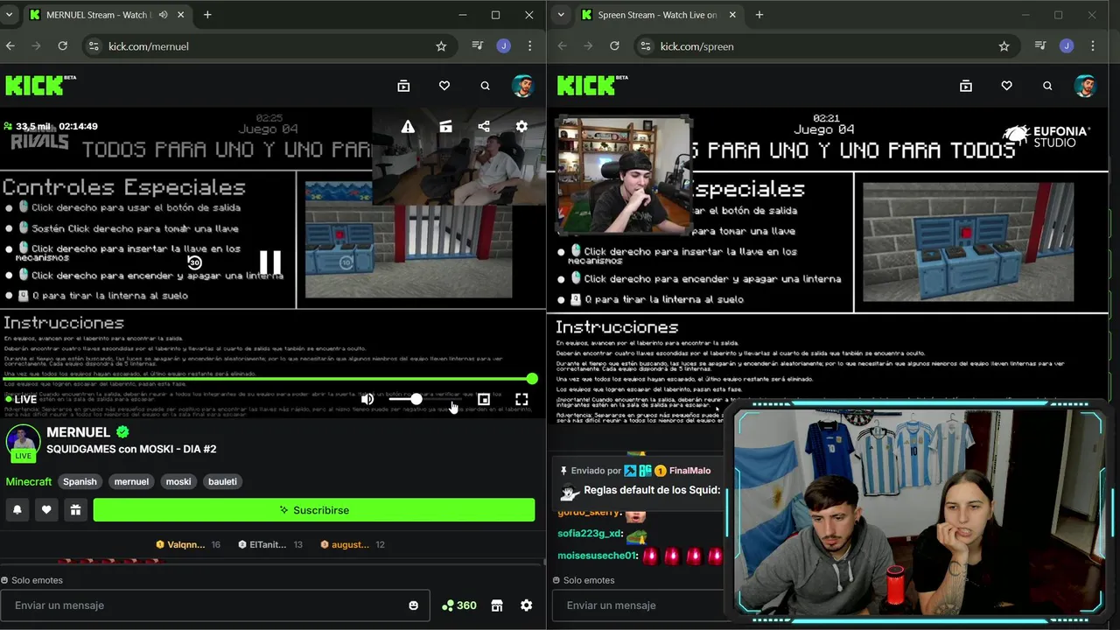Mute tab via audio icon on MERNUEL tab
Screen dimensions: 1120x630
(x=164, y=15)
